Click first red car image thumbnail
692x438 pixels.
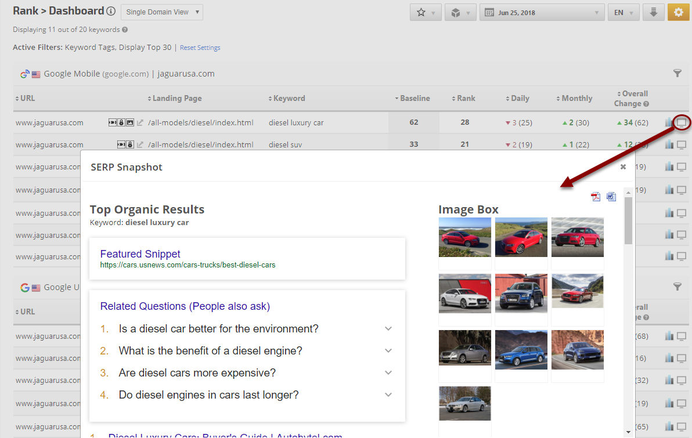[464, 237]
